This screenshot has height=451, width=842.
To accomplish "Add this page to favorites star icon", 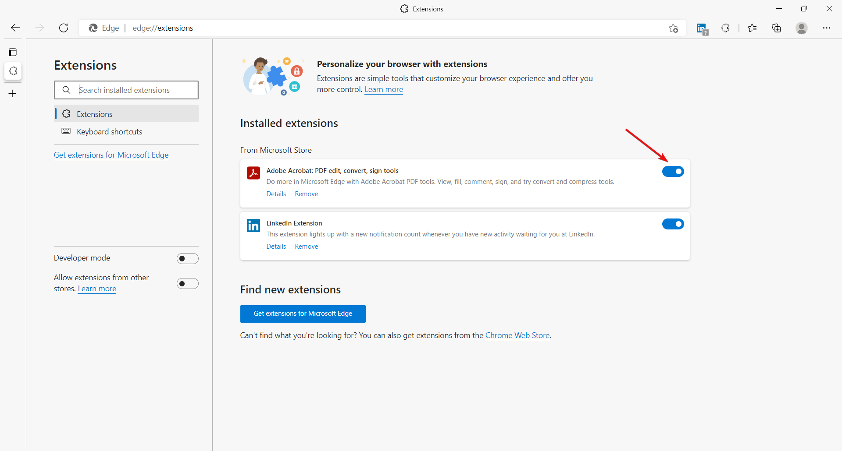I will [674, 28].
